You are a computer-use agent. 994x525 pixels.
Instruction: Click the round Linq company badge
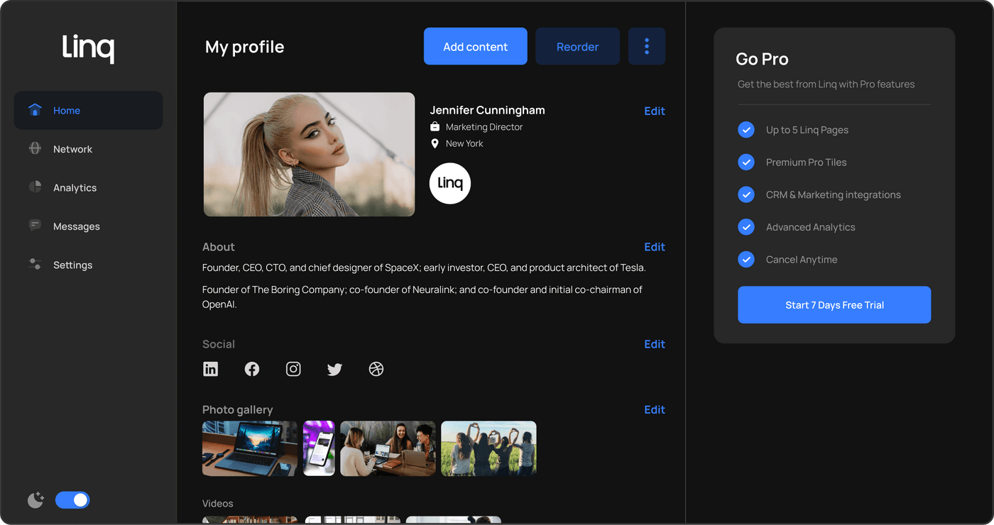tap(450, 183)
